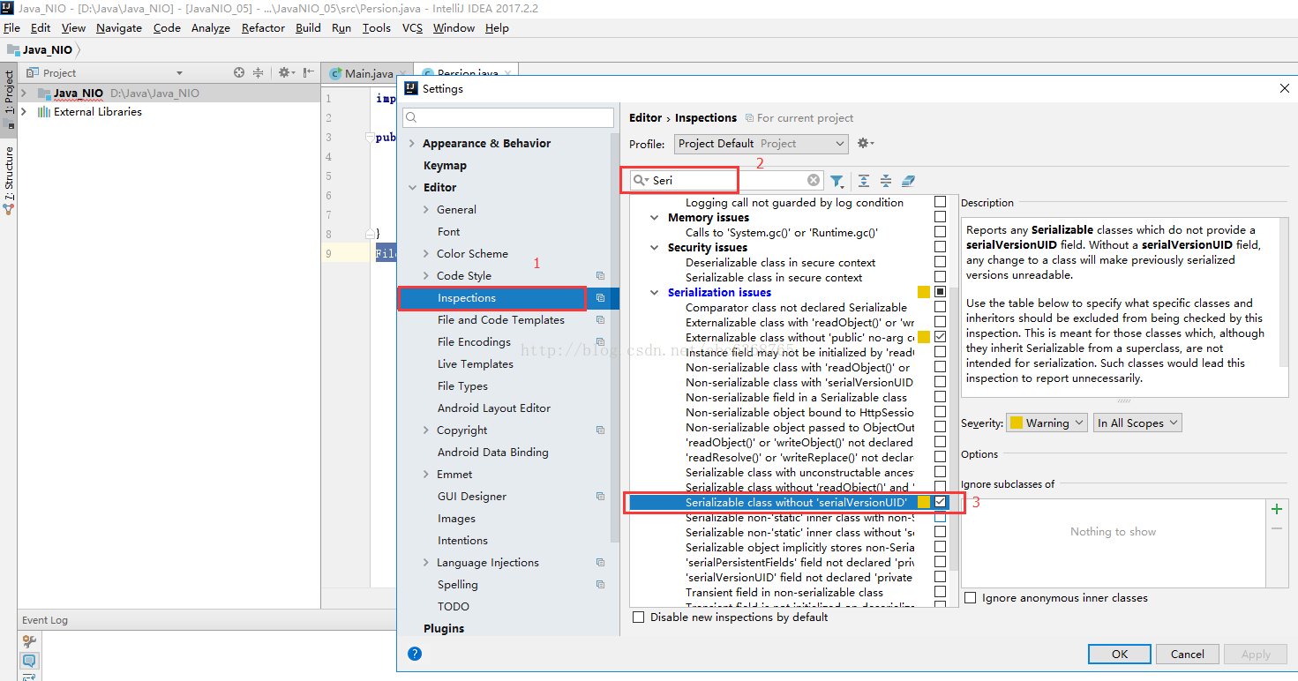
Task: Open the profile gear settings icon
Action: [865, 143]
